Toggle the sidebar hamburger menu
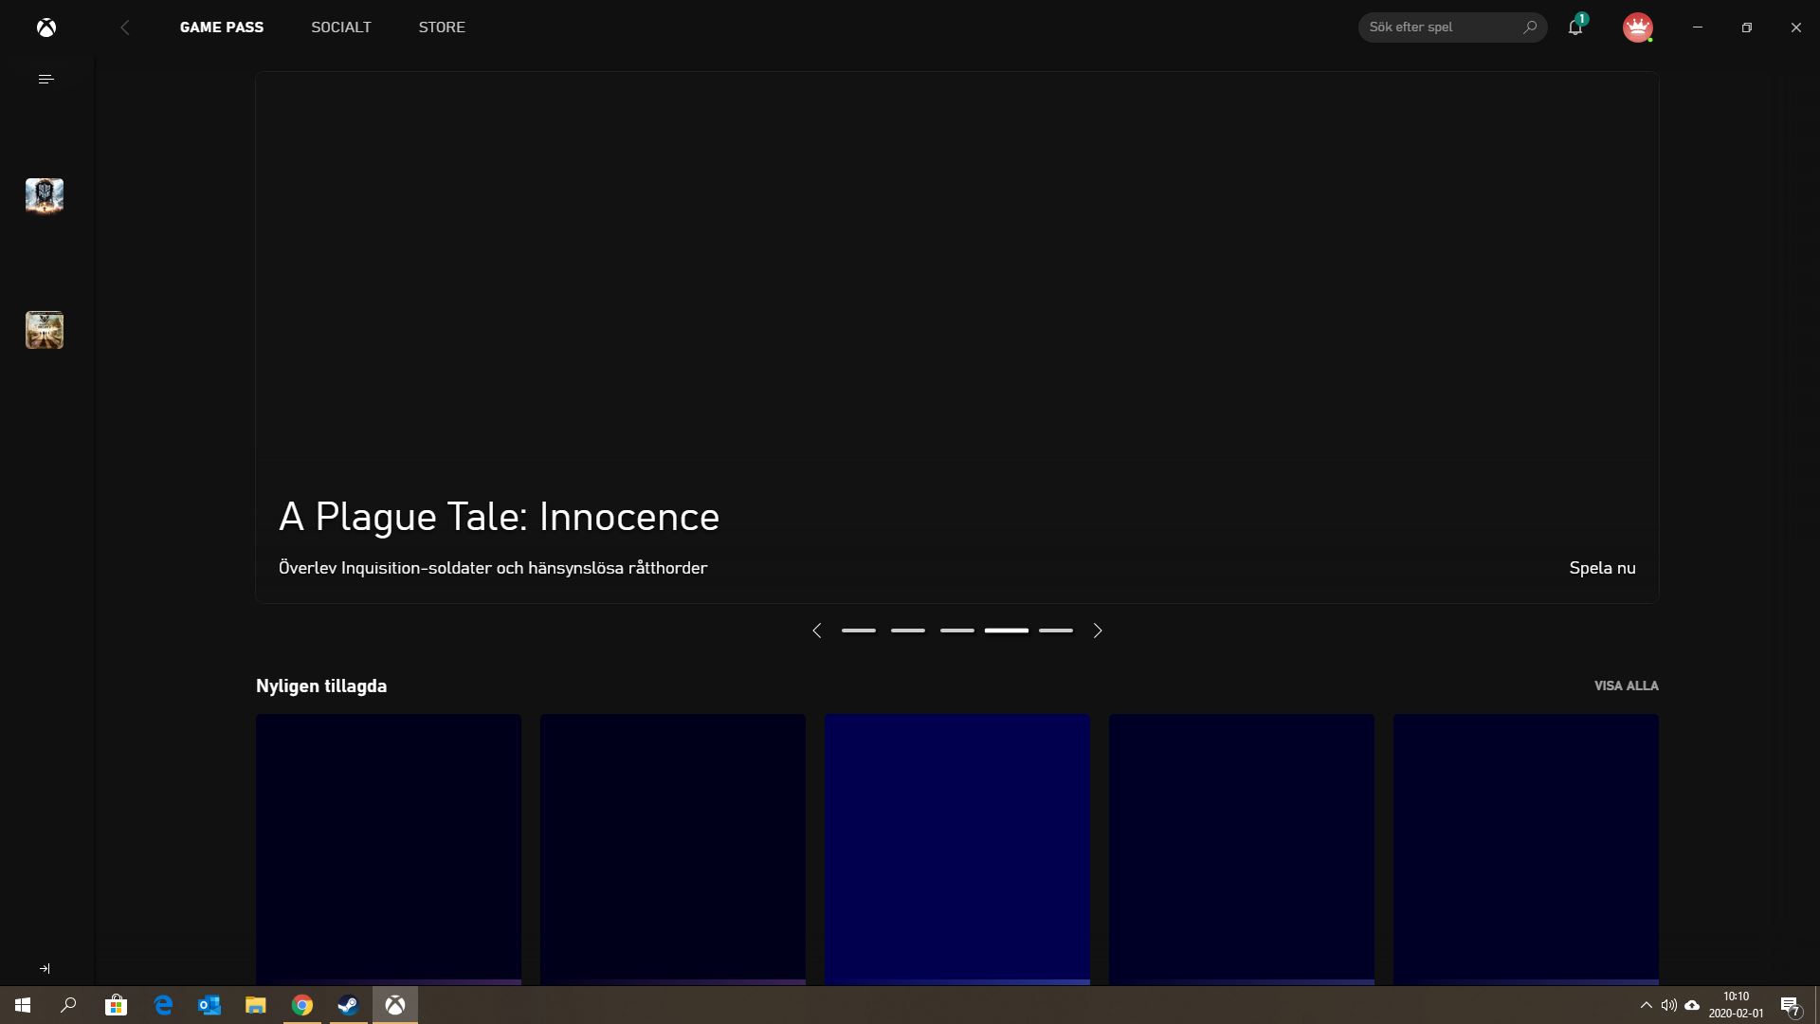Screen dimensions: 1820x1024 [x=45, y=80]
